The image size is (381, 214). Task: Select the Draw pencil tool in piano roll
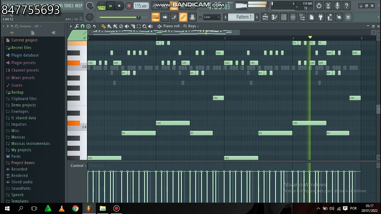pos(104,26)
